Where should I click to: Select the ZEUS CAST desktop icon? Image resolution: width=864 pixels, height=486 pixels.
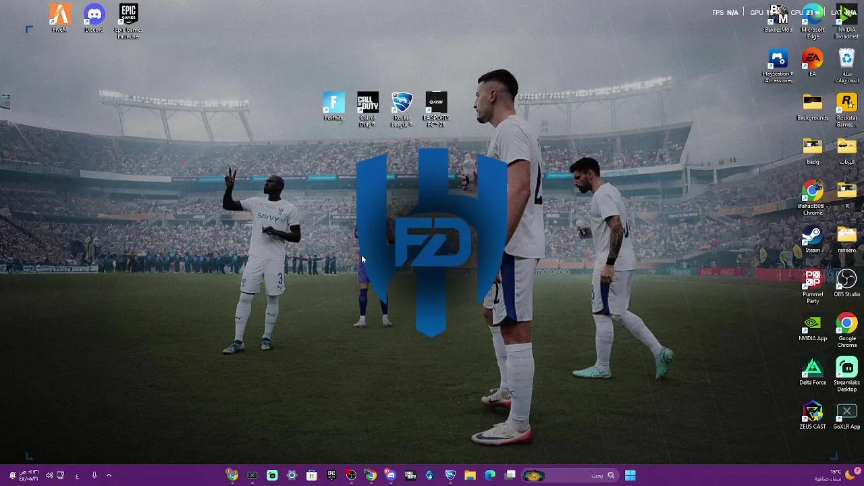coord(813,415)
